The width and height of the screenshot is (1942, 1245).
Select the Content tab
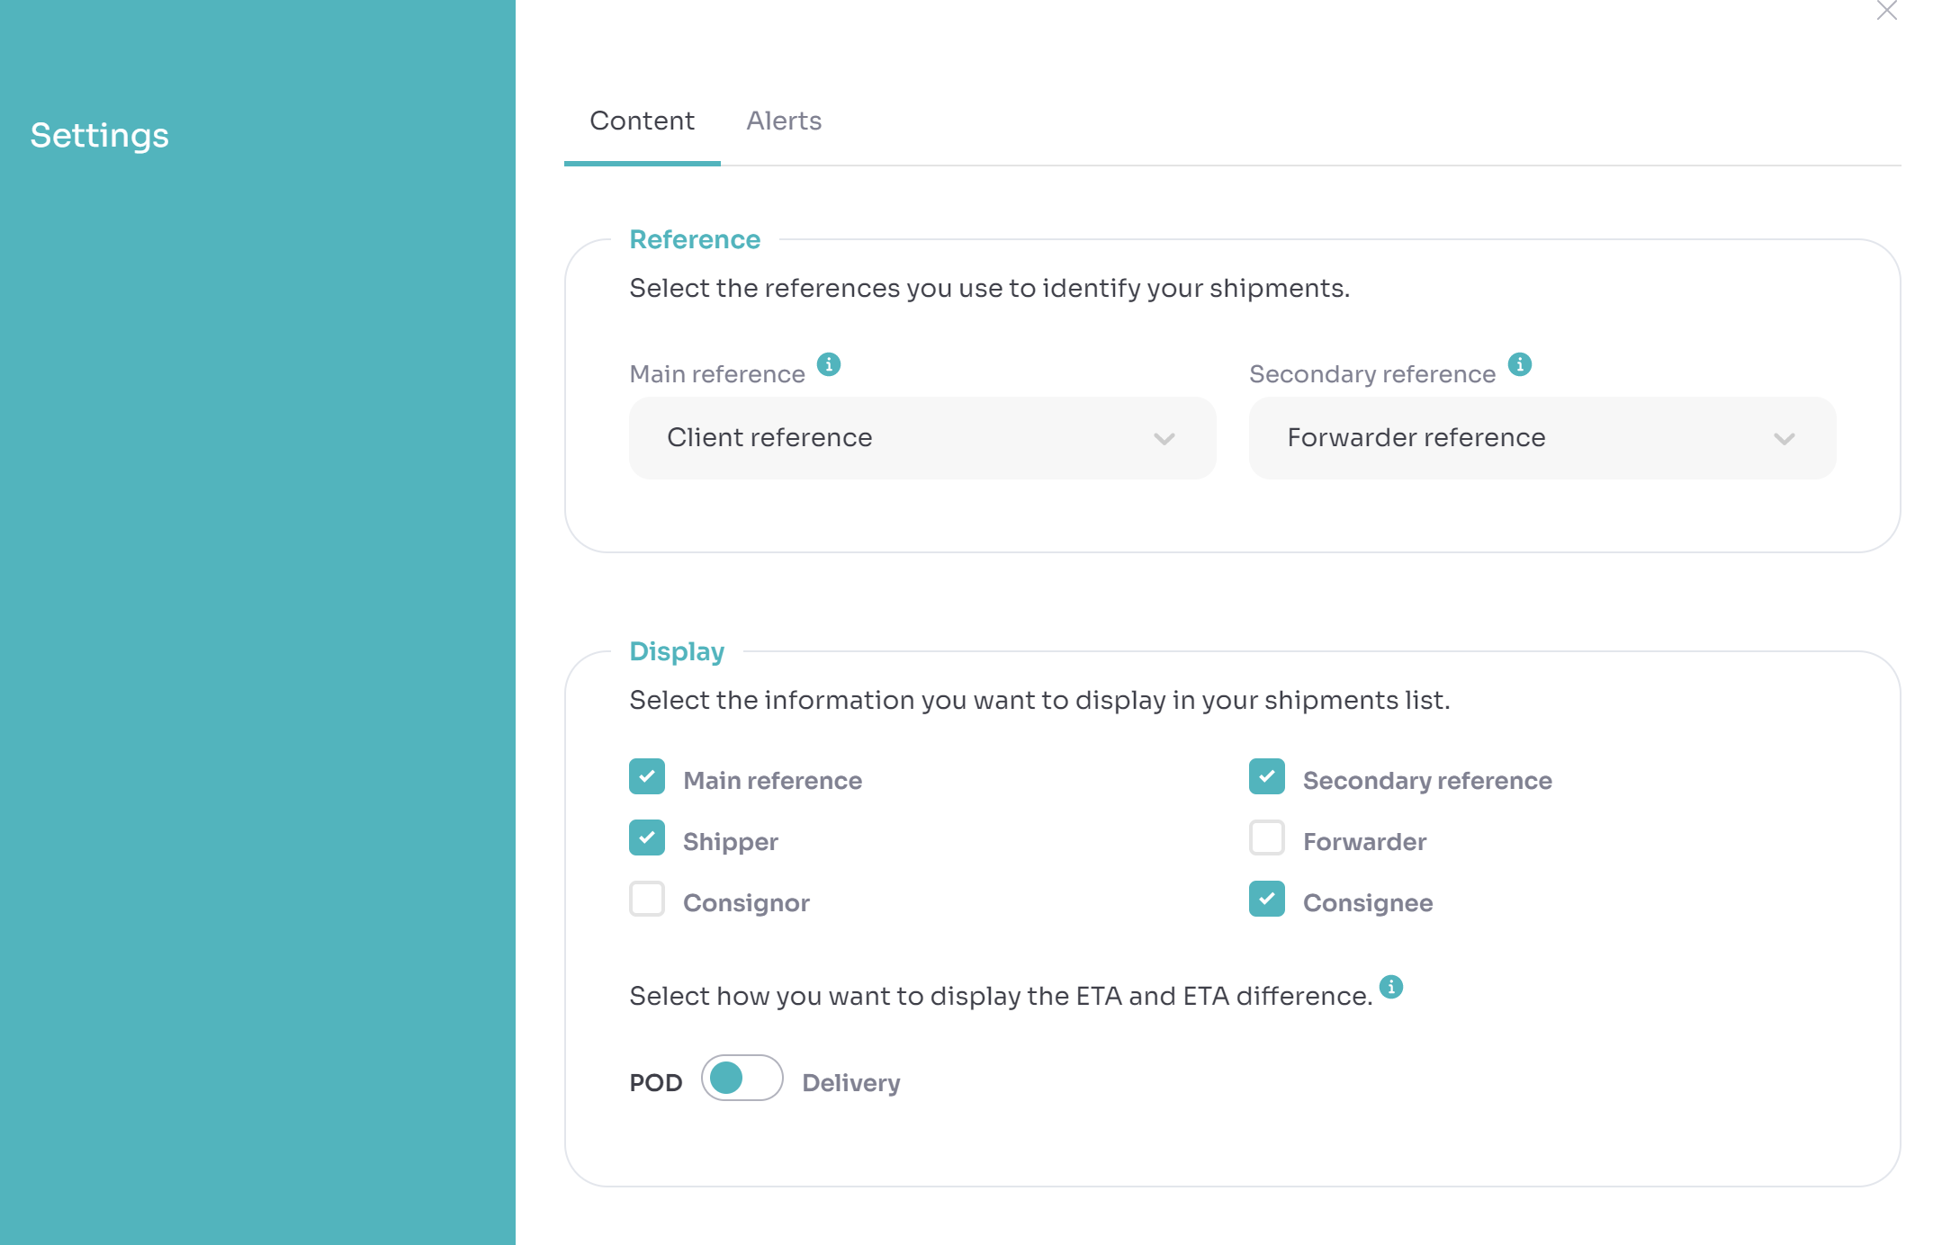(642, 121)
